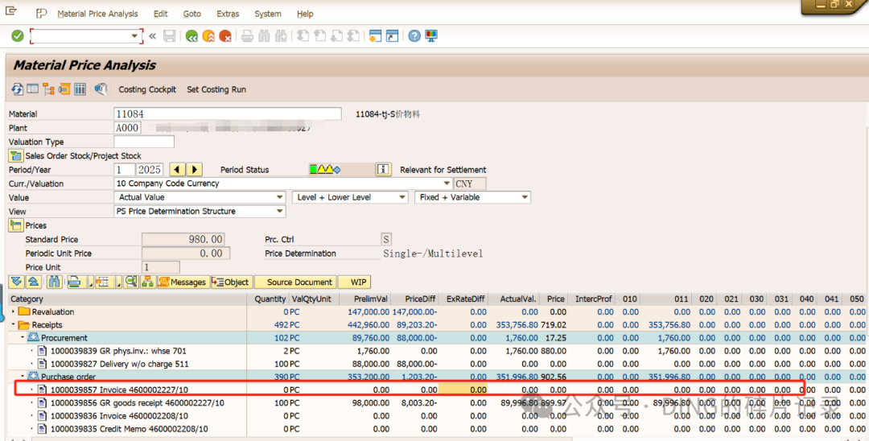
Task: Open the Curr./Valuation dropdown
Action: click(447, 183)
